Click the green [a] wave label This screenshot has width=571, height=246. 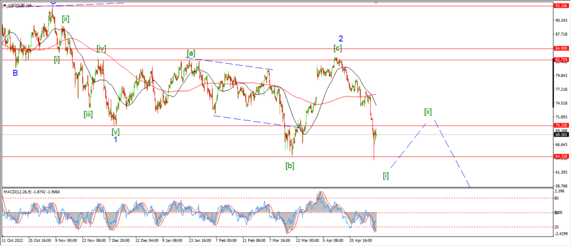191,54
